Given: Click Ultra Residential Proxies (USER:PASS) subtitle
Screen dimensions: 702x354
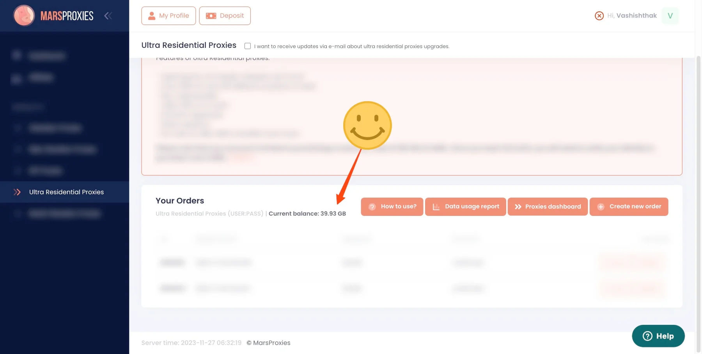Looking at the screenshot, I should point(209,214).
